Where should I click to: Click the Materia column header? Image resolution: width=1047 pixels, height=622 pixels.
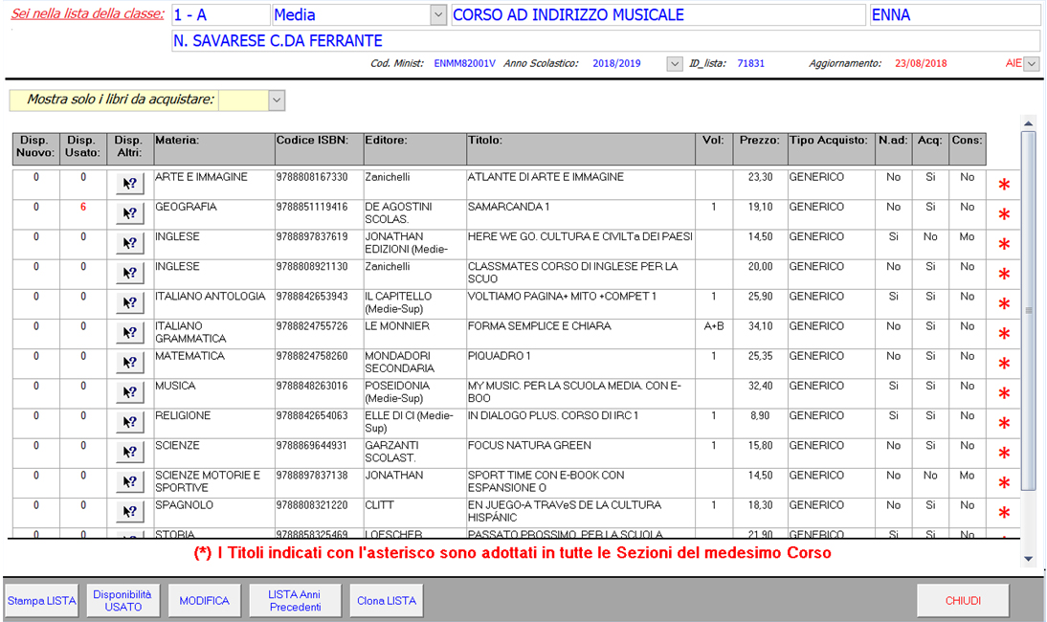tap(214, 149)
